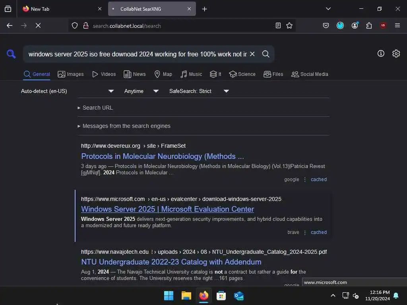
Task: Switch to the It category
Action: click(215, 74)
